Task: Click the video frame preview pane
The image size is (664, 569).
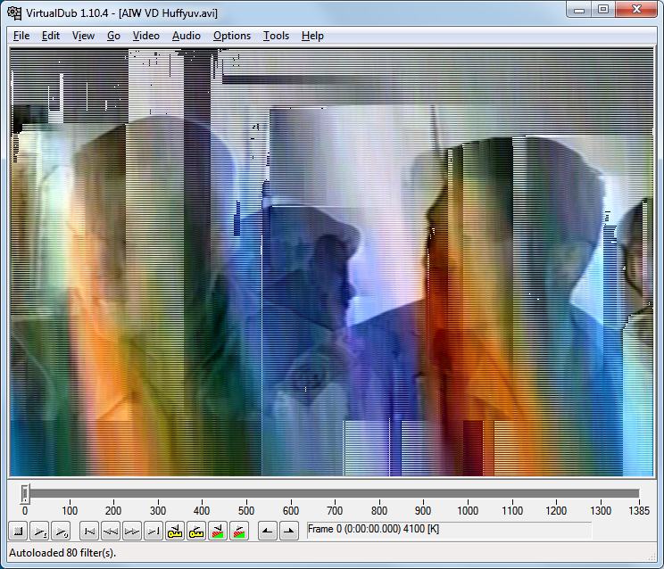Action: (332, 262)
